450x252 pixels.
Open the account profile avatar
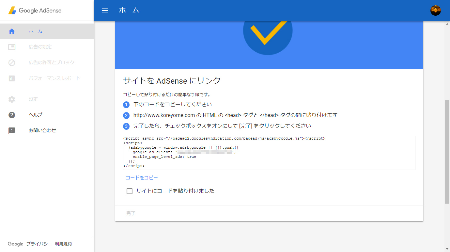click(436, 10)
